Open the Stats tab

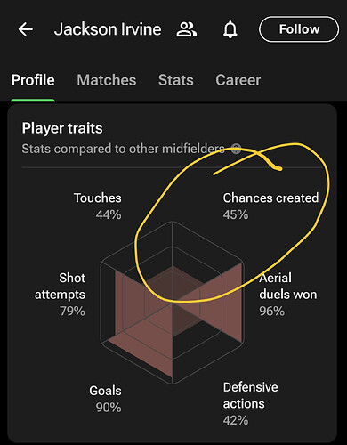tap(176, 80)
